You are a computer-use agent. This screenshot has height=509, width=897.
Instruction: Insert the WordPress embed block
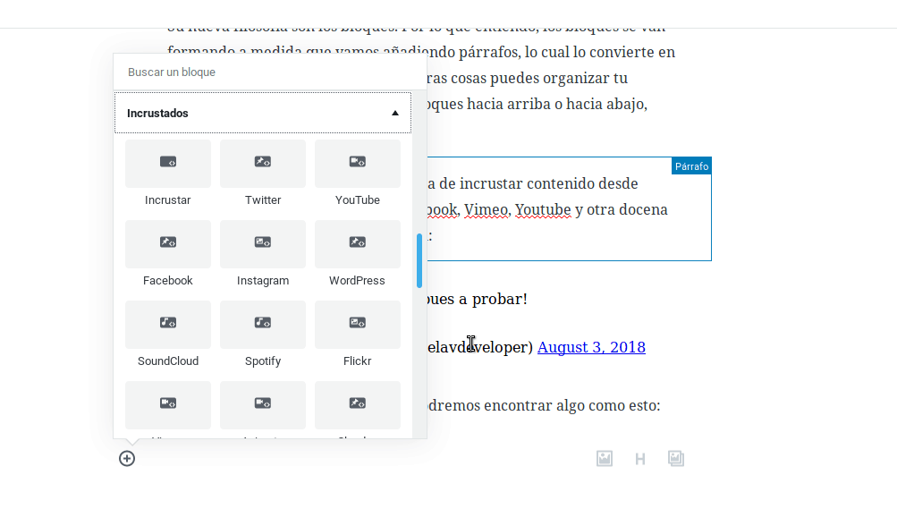coord(358,254)
